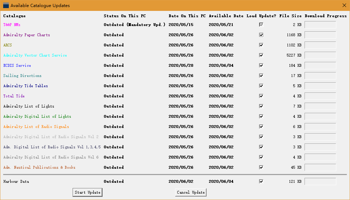Click File Size column header
This screenshot has width=350, height=200.
click(290, 16)
